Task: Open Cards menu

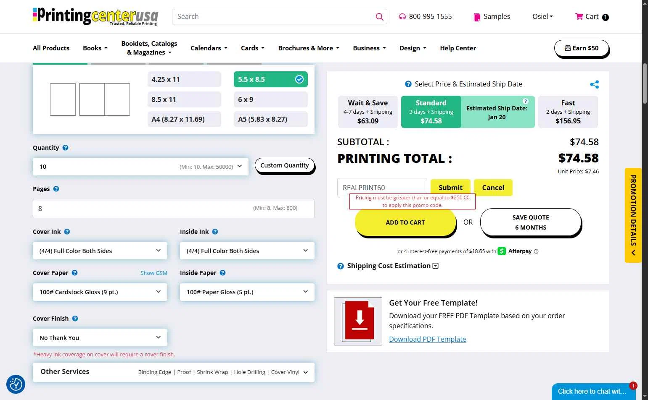Action: (253, 48)
